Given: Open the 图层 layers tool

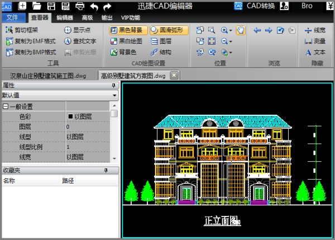Looking at the screenshot, I should [x=161, y=41].
